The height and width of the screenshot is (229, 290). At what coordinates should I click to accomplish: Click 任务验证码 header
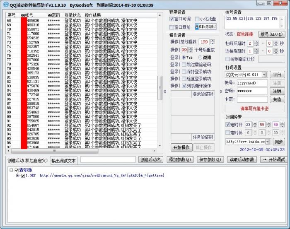[203, 137]
